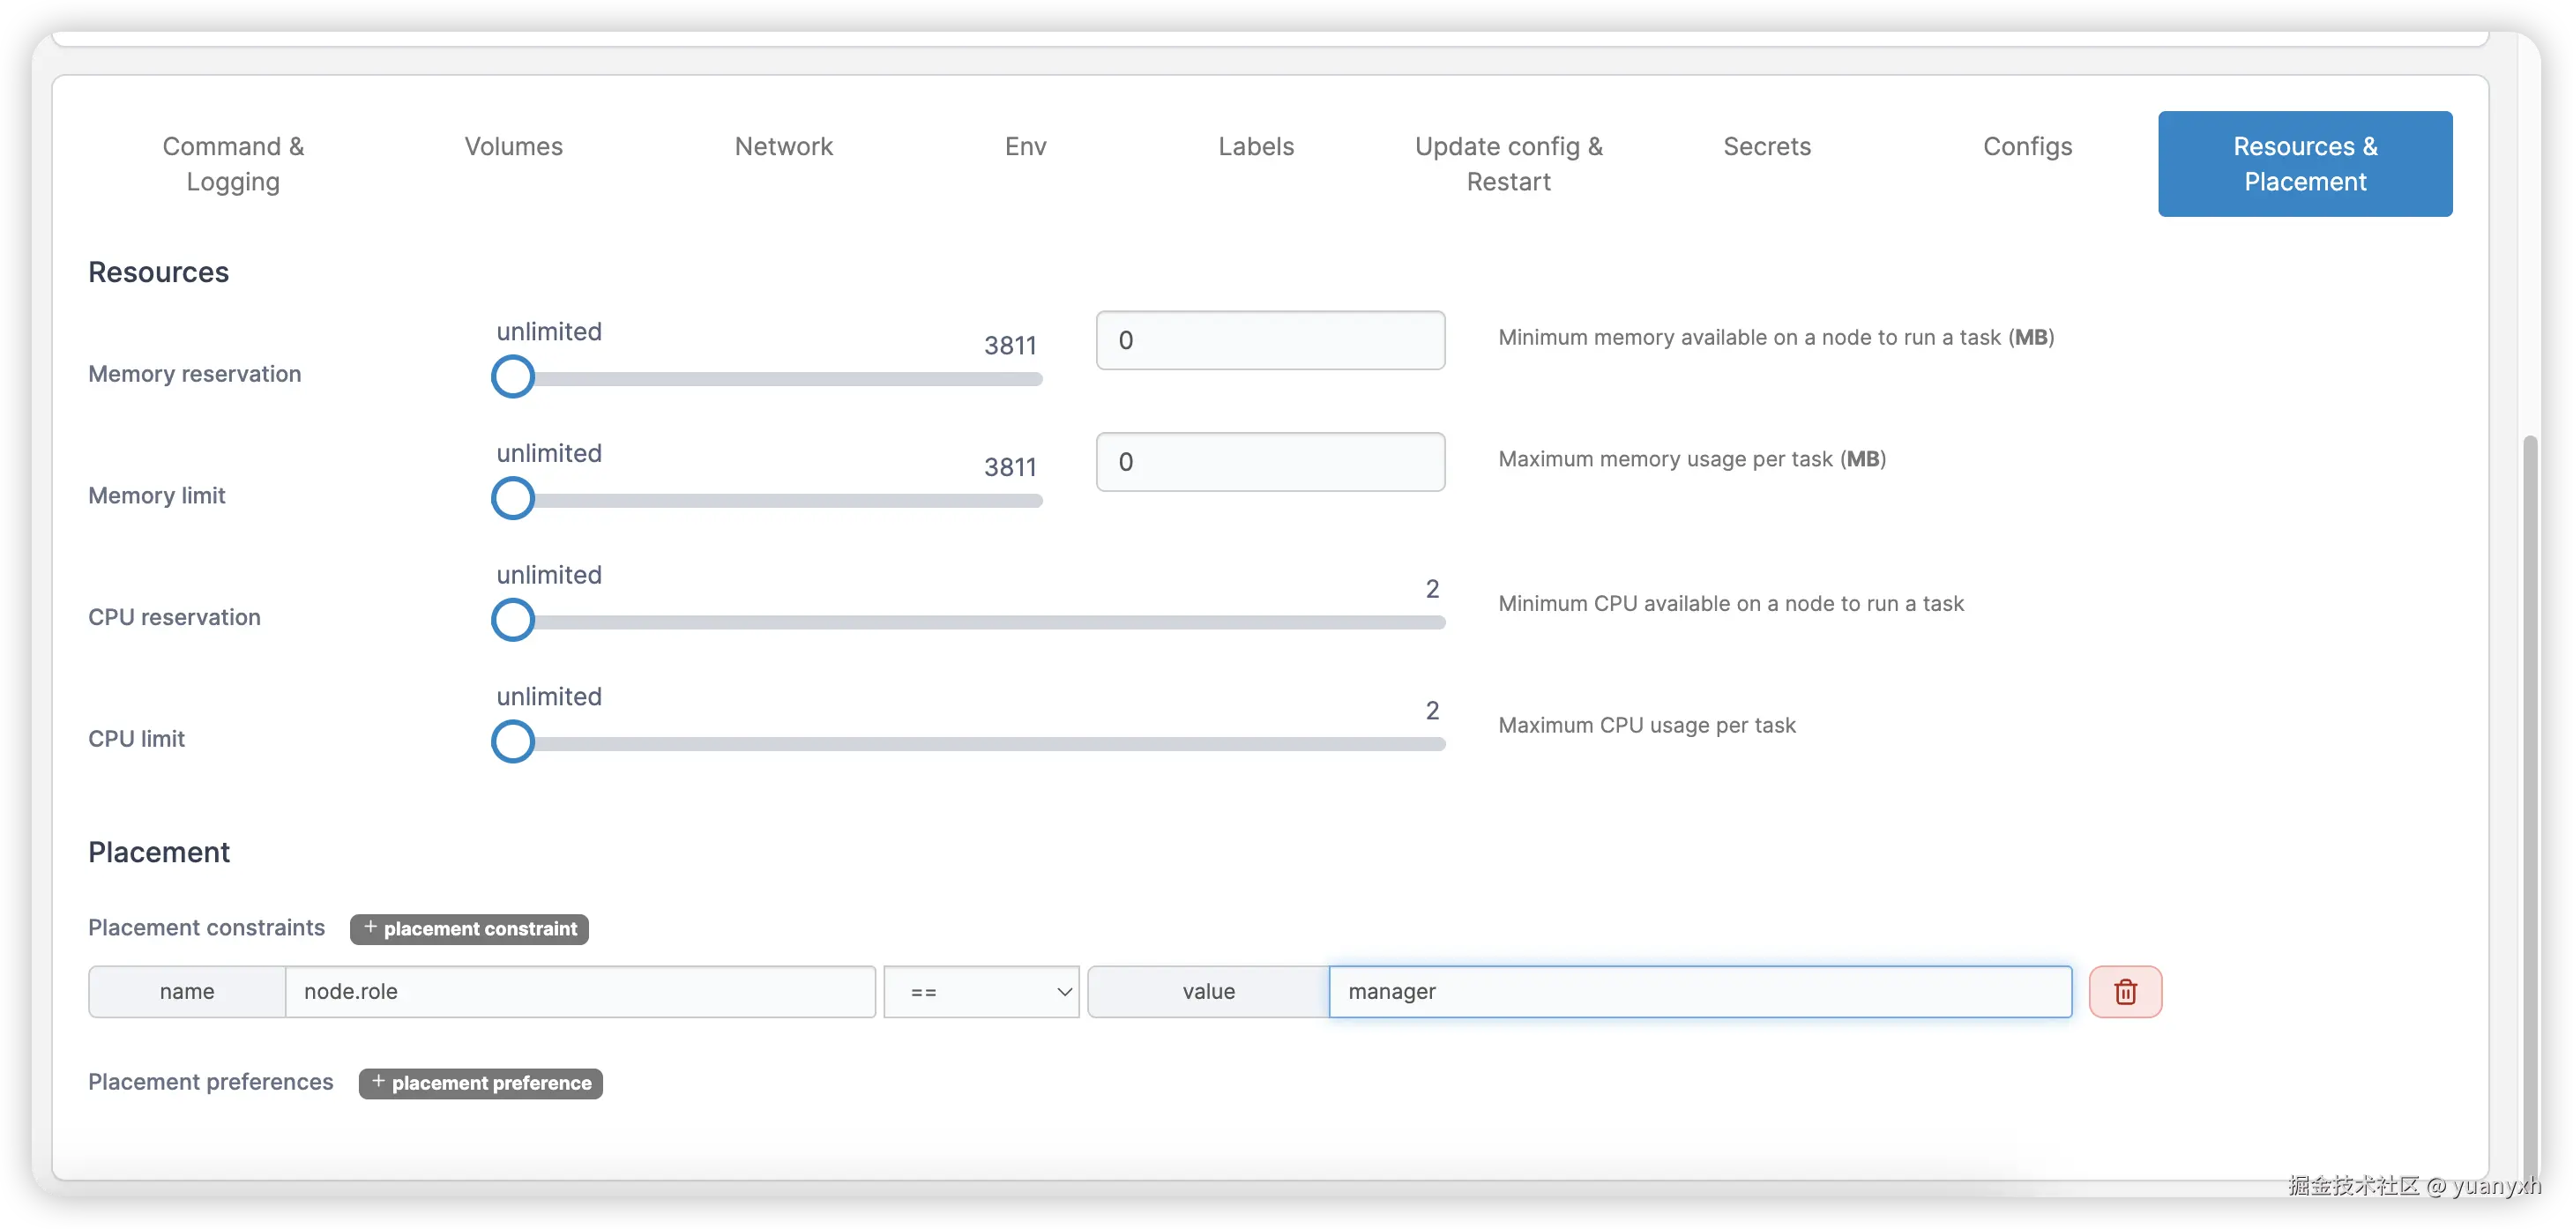Viewport: 2573px width, 1229px height.
Task: Click the CPU reservation slider handle
Action: point(512,620)
